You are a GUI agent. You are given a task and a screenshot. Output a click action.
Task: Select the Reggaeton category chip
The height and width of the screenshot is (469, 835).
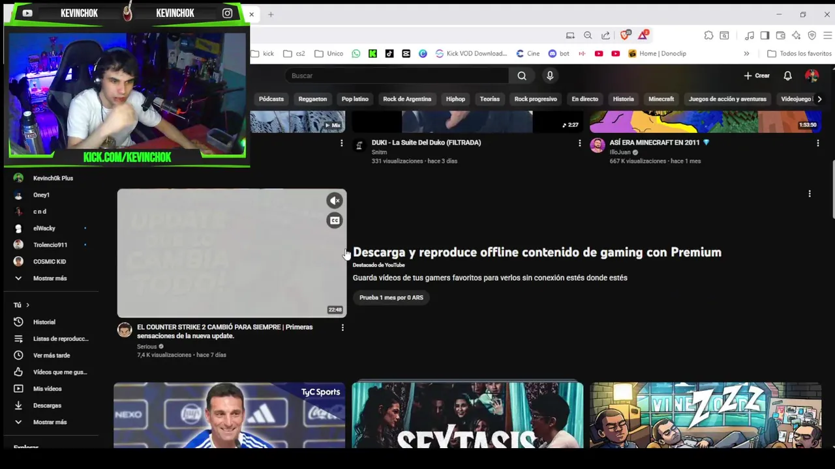coord(312,99)
